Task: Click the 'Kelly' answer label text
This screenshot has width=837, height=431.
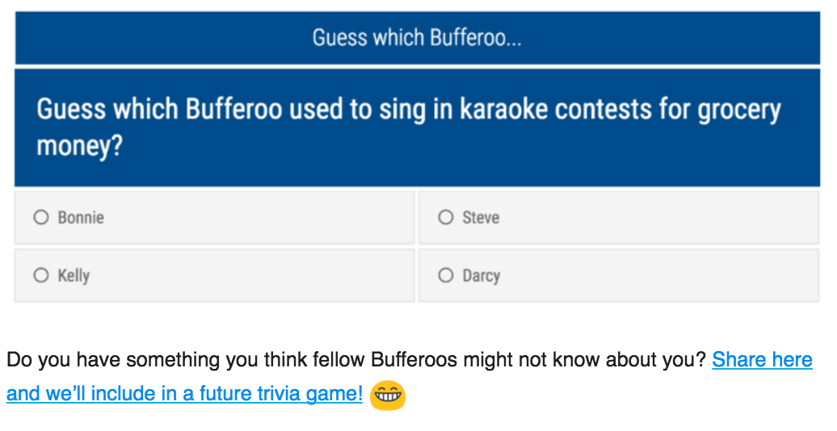Action: [x=74, y=276]
